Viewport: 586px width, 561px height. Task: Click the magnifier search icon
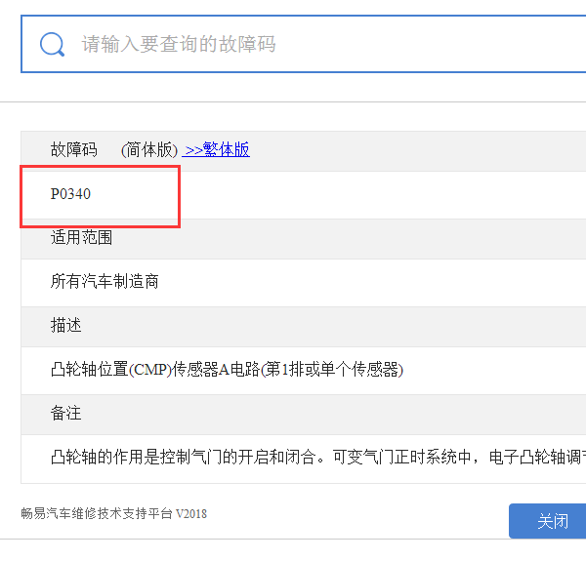coord(52,45)
